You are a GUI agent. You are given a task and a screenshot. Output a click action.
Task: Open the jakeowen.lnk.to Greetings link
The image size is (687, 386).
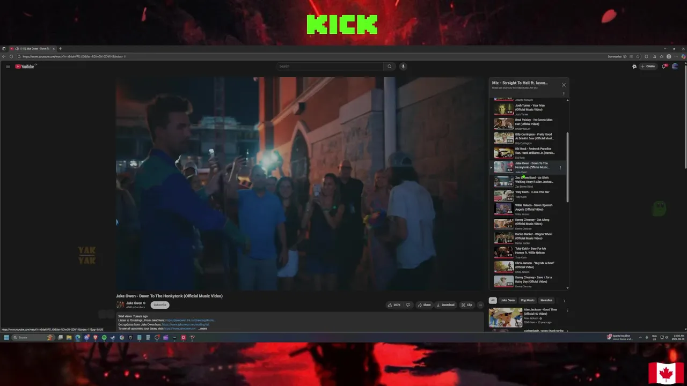tap(189, 321)
